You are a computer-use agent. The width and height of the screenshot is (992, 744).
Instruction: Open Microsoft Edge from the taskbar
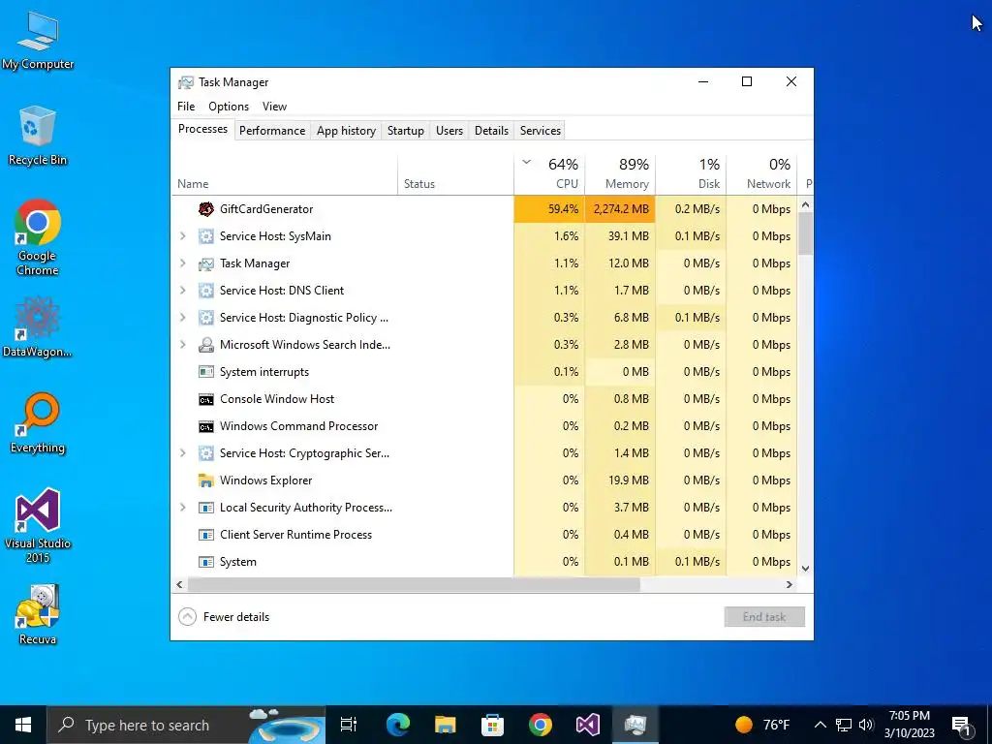coord(398,725)
